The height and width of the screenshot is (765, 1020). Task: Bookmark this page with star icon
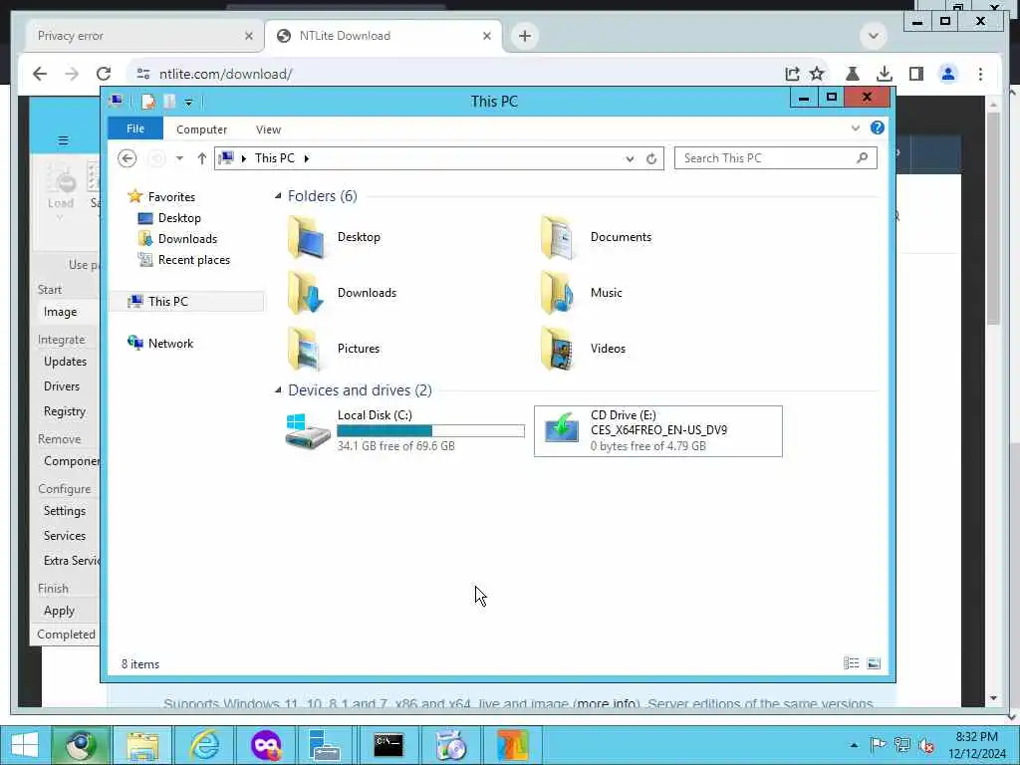[x=817, y=74]
